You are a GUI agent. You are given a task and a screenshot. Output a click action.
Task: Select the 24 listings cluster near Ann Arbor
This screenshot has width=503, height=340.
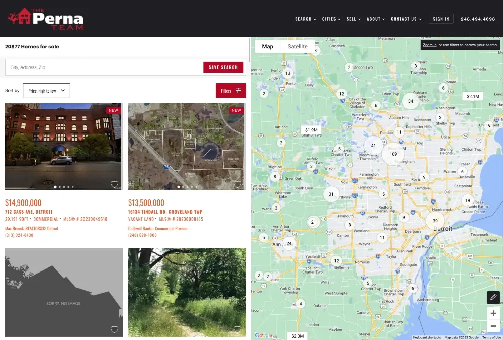tap(289, 243)
